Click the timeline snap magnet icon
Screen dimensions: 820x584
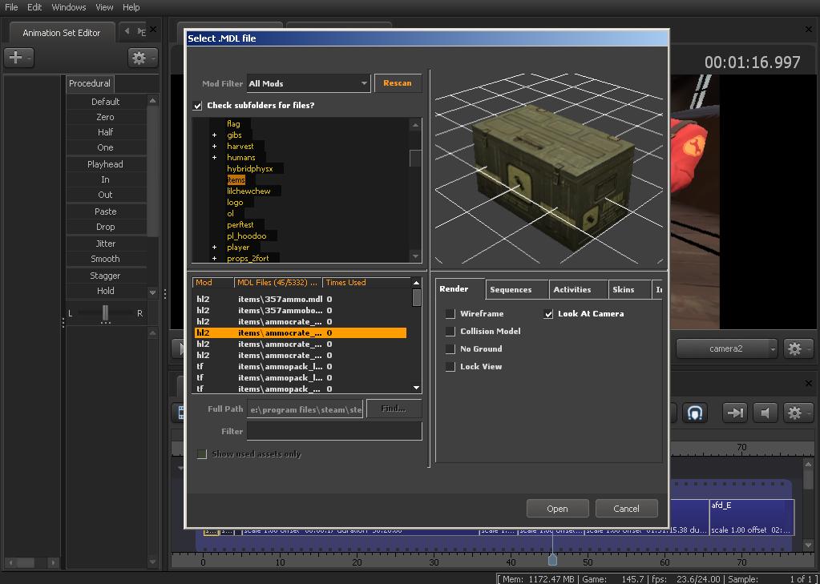click(695, 413)
